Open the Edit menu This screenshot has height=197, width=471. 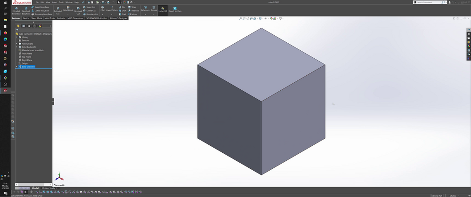point(42,2)
